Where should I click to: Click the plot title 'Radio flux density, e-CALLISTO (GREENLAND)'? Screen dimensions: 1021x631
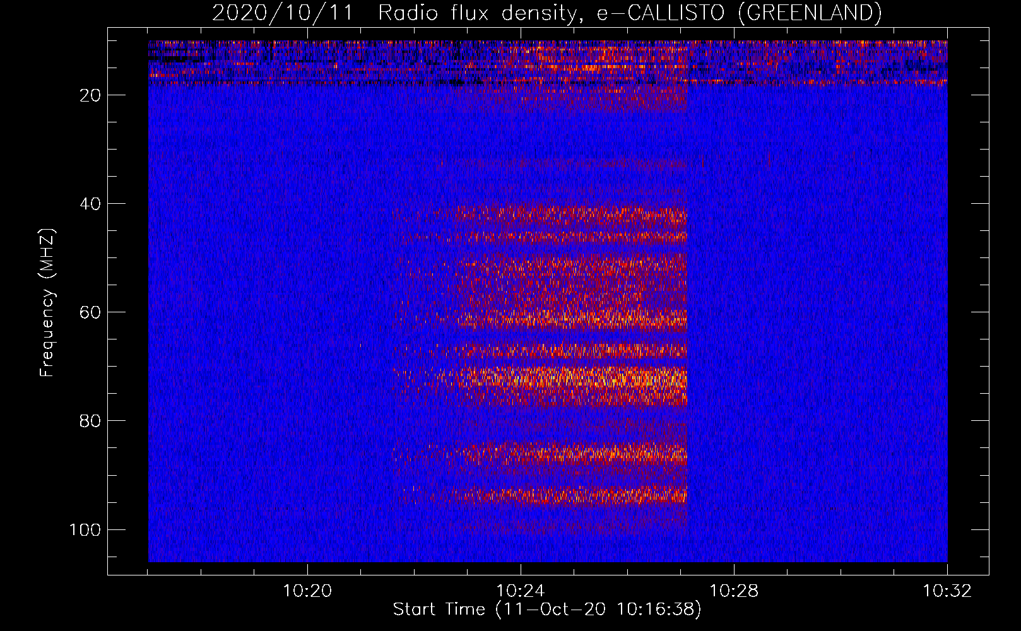pyautogui.click(x=630, y=13)
